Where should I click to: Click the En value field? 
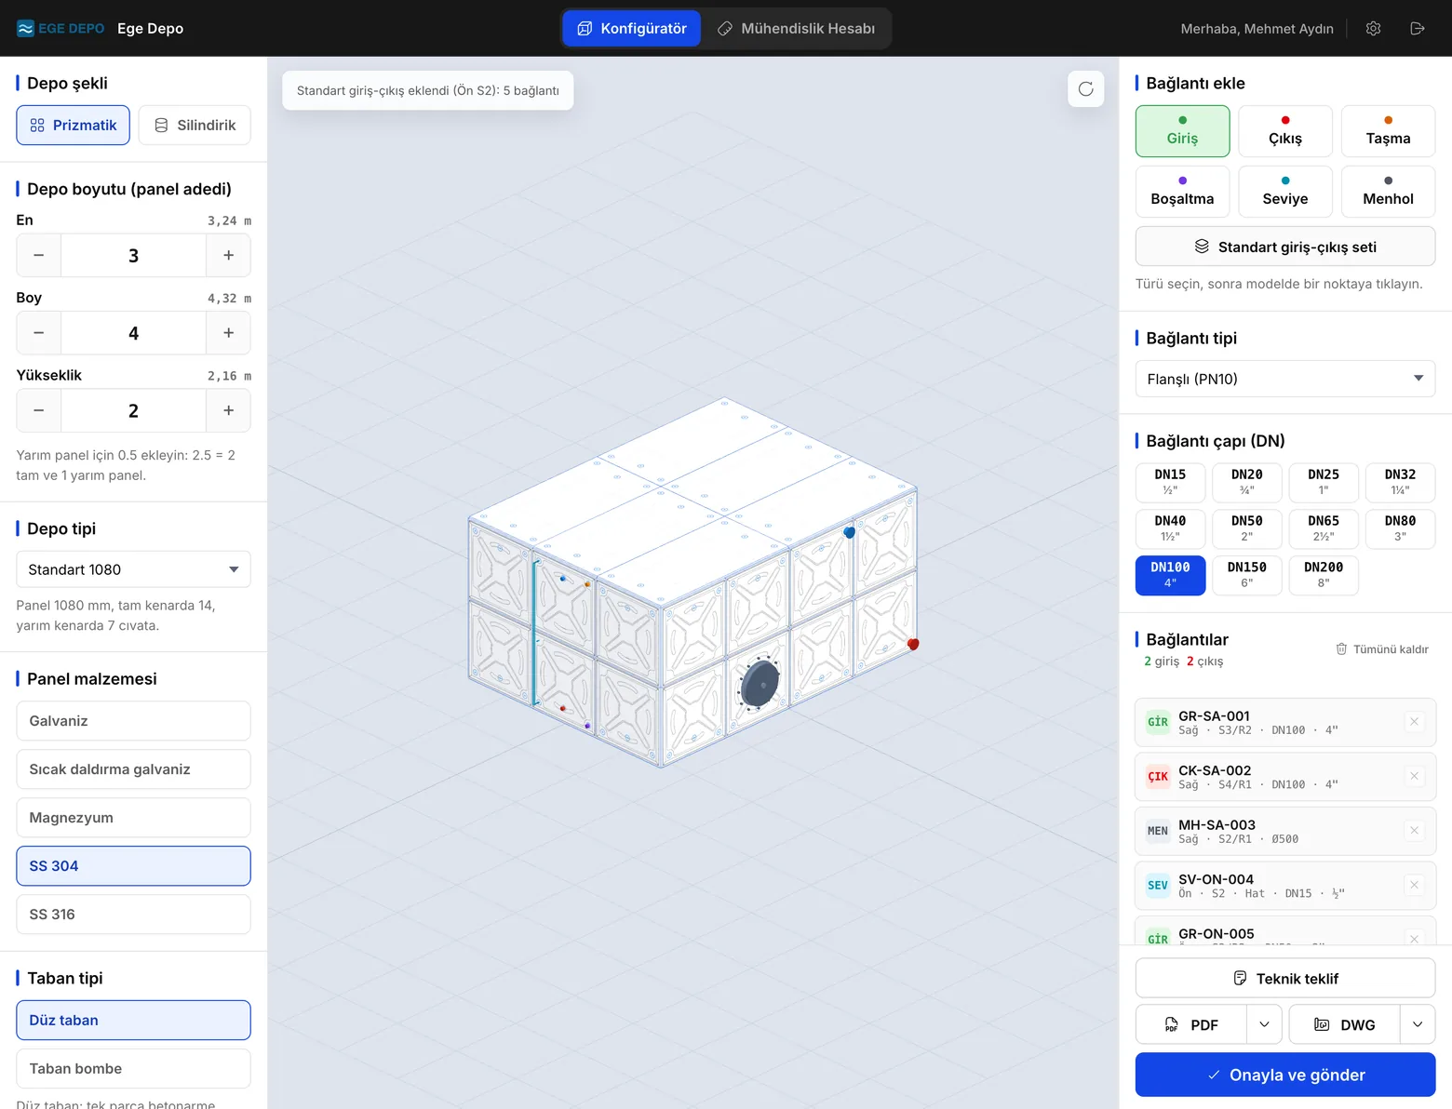(x=133, y=255)
